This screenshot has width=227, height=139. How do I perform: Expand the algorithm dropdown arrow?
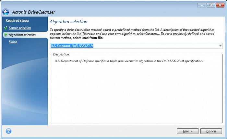click(x=220, y=46)
